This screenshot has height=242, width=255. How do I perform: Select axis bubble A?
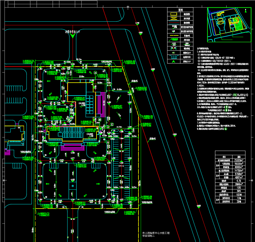pyautogui.click(x=108, y=142)
